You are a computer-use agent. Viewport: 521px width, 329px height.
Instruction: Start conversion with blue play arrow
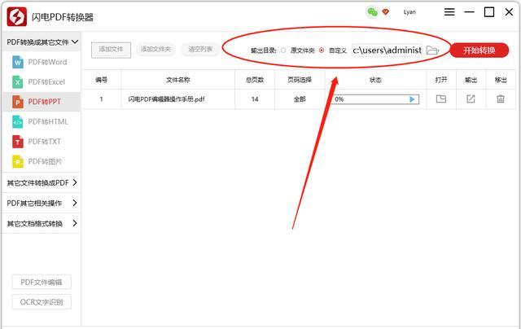coord(412,99)
